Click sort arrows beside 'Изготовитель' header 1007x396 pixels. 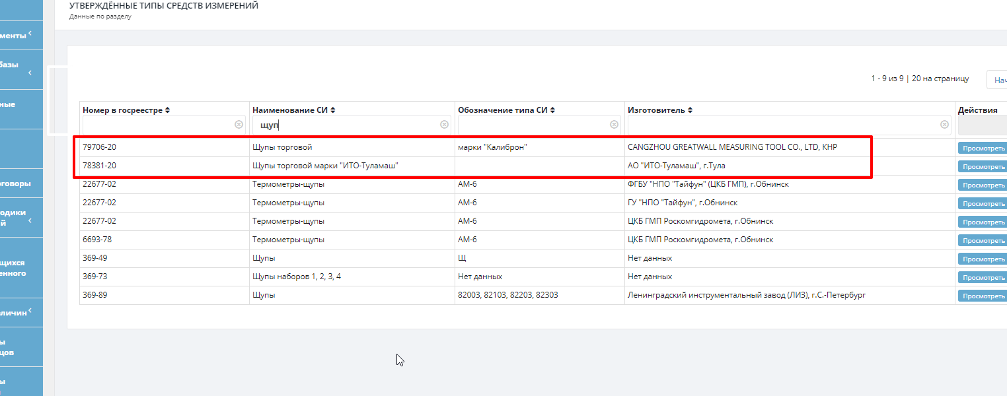point(689,110)
